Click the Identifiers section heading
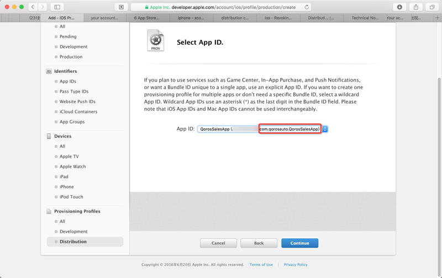The width and height of the screenshot is (442, 278). (x=65, y=71)
